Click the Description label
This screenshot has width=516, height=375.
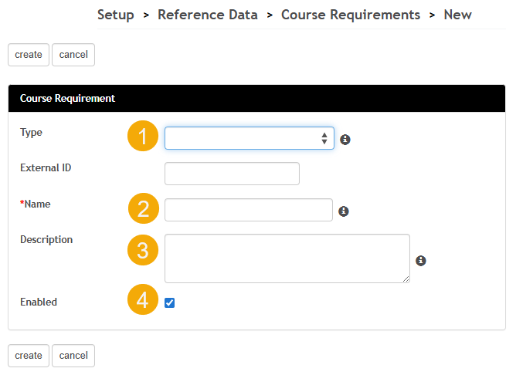tap(46, 240)
